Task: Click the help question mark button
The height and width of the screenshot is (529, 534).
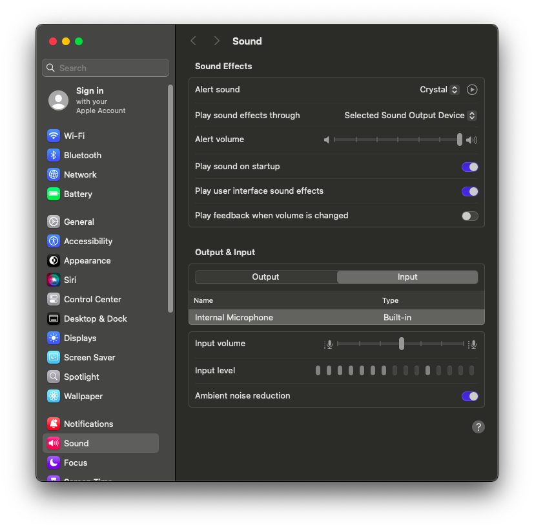Action: coord(478,427)
